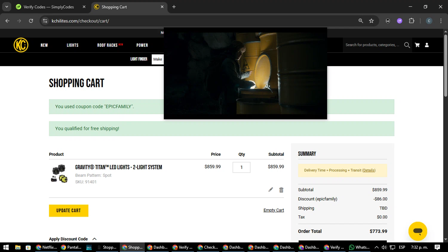This screenshot has height=252, width=448.
Task: Remove item using the trash icon
Action: click(x=281, y=190)
